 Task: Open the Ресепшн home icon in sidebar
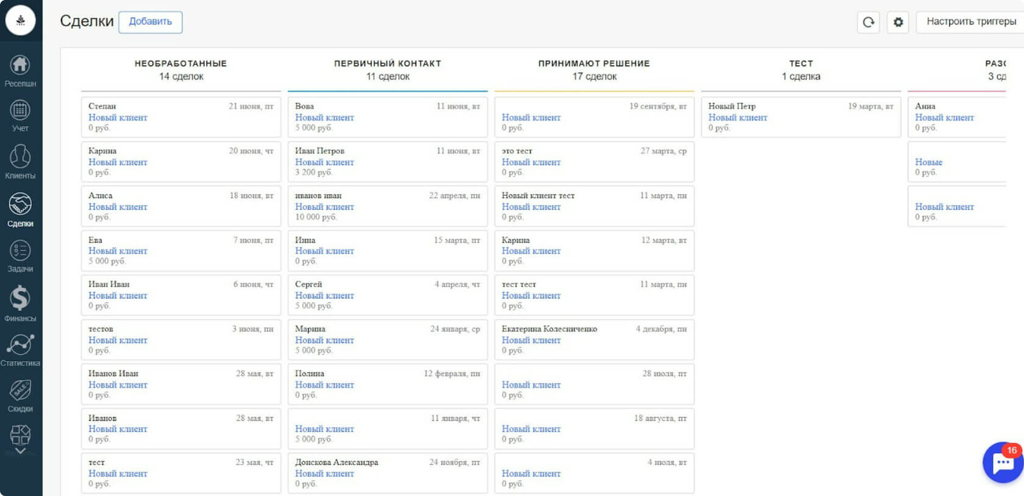coord(20,66)
